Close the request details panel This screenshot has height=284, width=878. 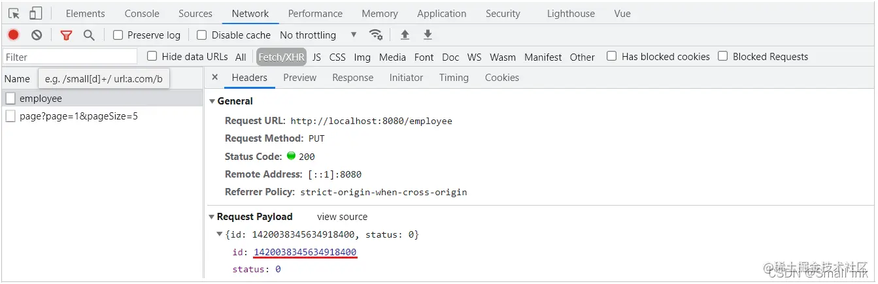215,77
